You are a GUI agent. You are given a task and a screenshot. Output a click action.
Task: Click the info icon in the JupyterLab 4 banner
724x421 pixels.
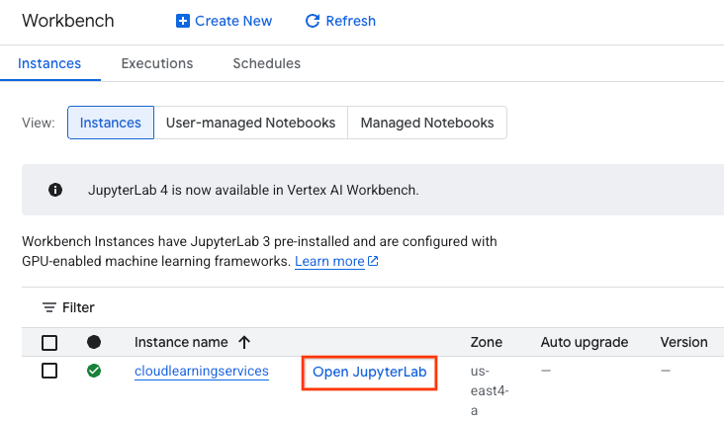pos(55,190)
